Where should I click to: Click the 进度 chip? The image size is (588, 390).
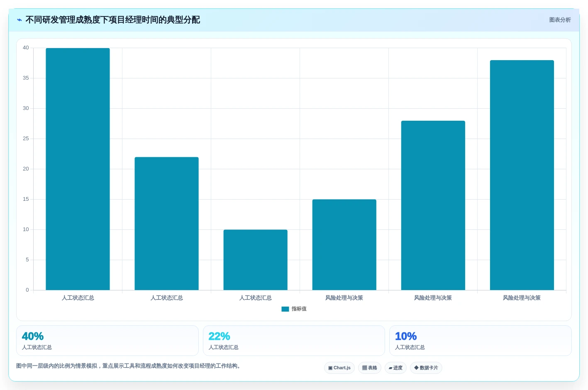click(395, 368)
